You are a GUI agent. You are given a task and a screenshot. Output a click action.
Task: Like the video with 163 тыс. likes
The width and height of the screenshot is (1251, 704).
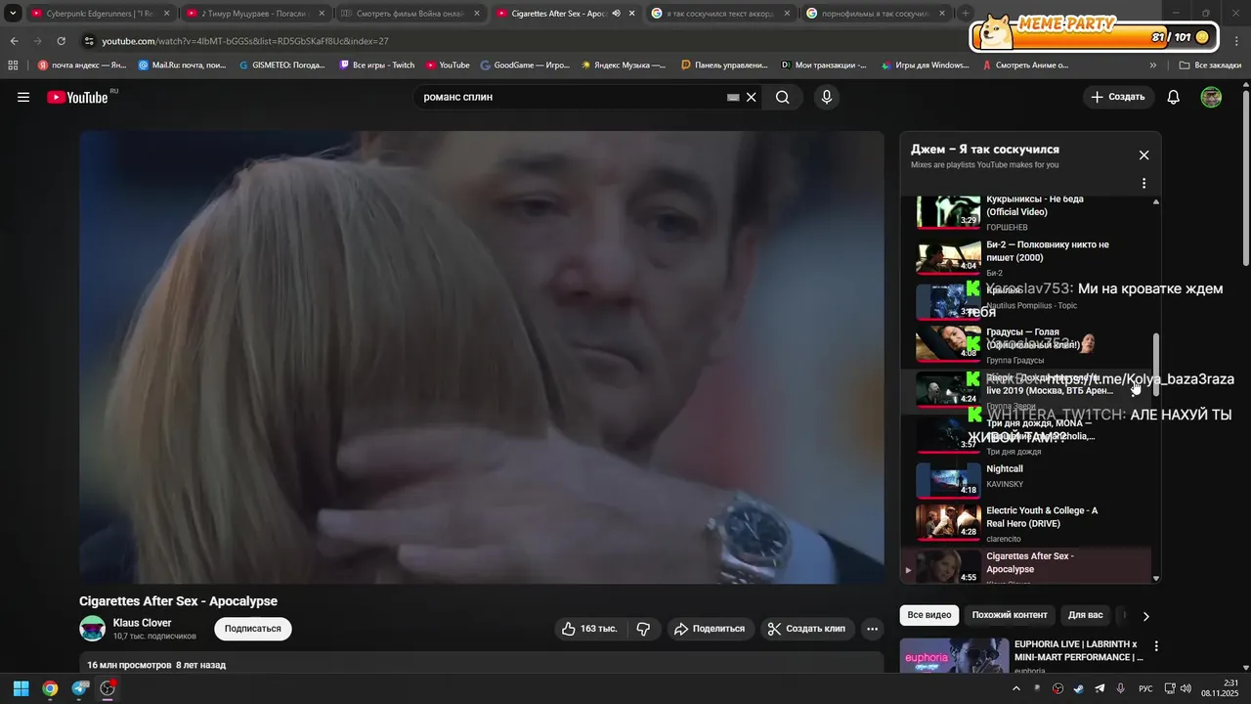(x=589, y=629)
